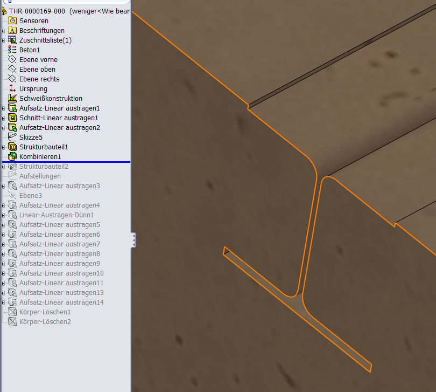Select the text 'Aufsatz-Linear austragen6'
The height and width of the screenshot is (392, 436).
60,235
